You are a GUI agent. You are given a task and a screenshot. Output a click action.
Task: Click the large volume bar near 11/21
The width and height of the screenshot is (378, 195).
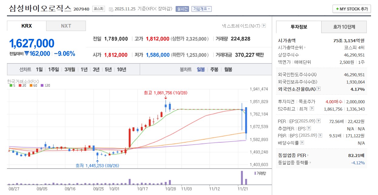[242, 178]
